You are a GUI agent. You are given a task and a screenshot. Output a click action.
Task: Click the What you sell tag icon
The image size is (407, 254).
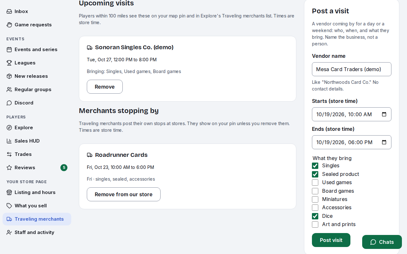tap(9, 206)
